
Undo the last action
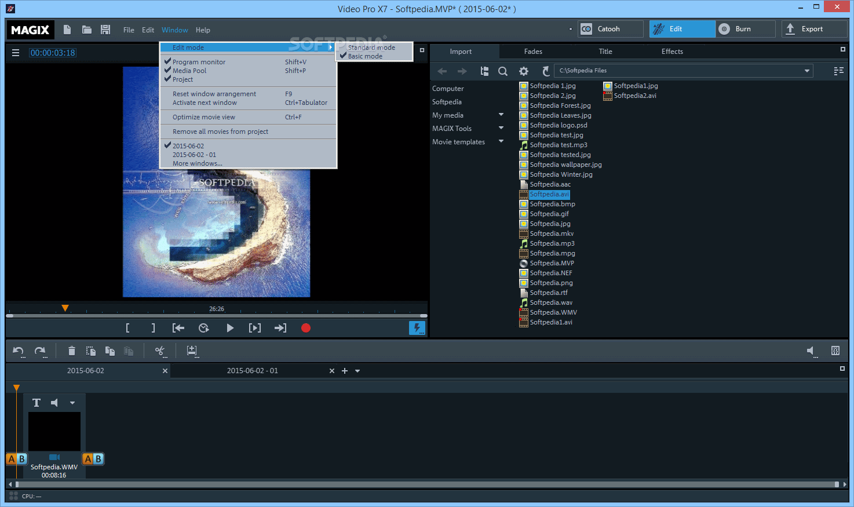(19, 351)
